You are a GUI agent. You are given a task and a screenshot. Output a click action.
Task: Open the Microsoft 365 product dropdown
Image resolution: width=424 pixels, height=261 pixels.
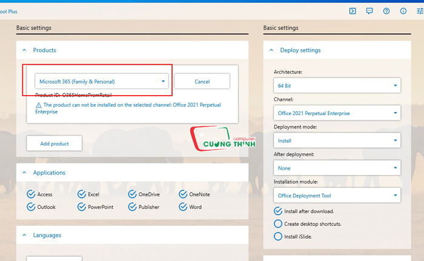(102, 81)
